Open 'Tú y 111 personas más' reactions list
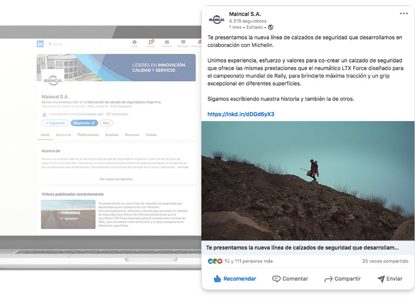415x298 pixels. tap(249, 261)
